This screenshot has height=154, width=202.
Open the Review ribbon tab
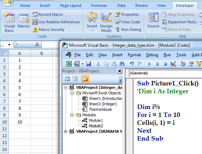(x=142, y=5)
